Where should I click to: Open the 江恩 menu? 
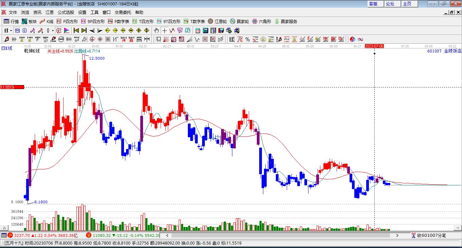click(50, 13)
